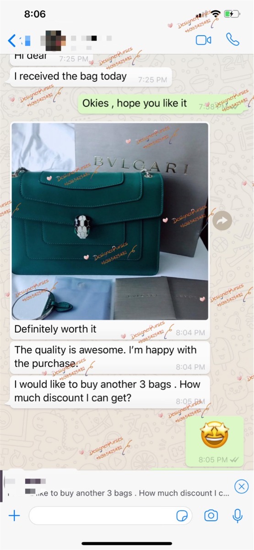The height and width of the screenshot is (550, 254).
Task: Open the camera from the input bar
Action: [211, 516]
